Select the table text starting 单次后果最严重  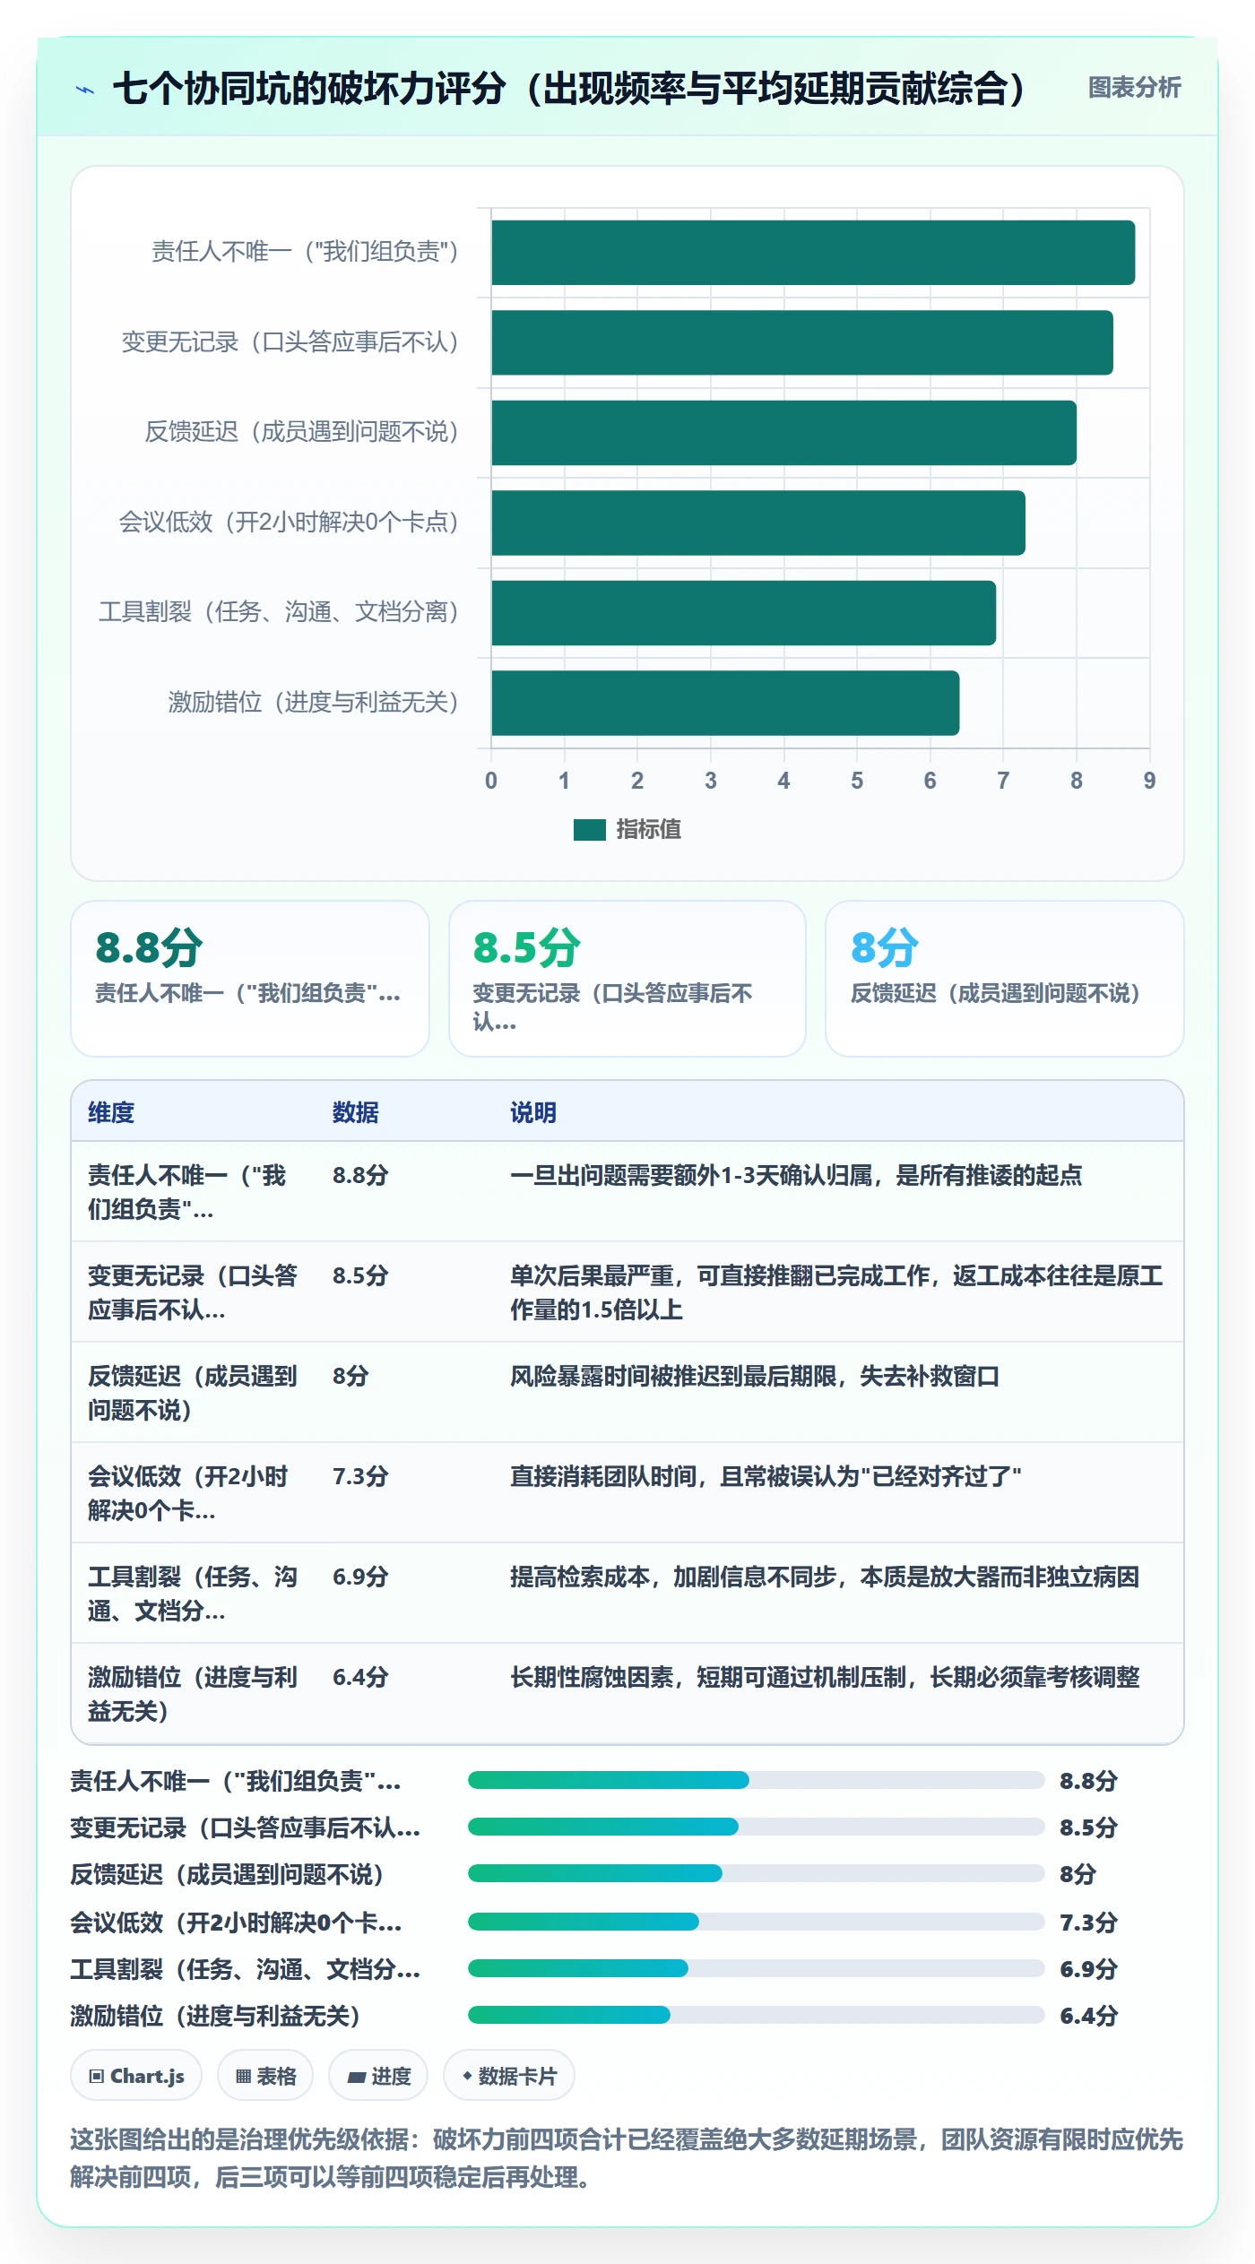click(x=836, y=1292)
